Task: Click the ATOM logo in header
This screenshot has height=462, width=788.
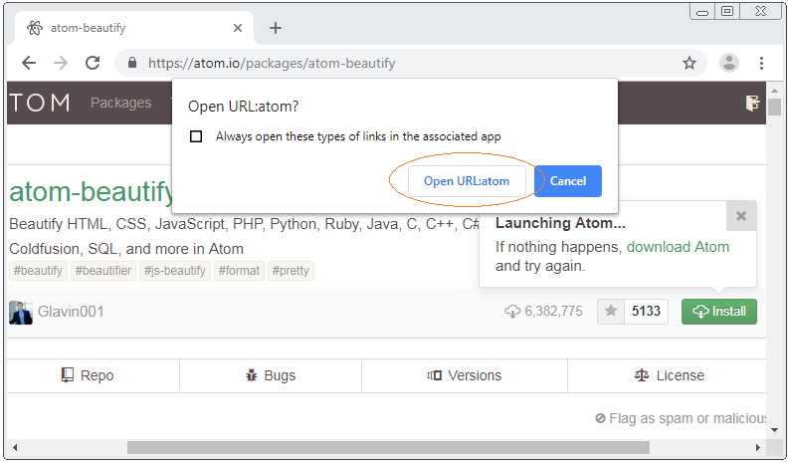Action: pos(39,104)
